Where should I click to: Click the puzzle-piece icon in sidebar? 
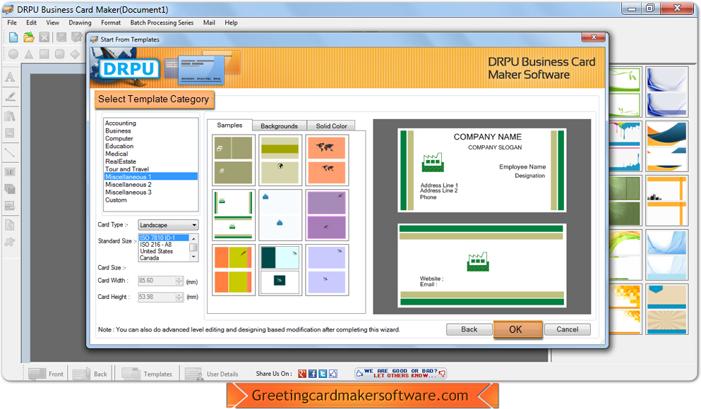click(x=10, y=242)
